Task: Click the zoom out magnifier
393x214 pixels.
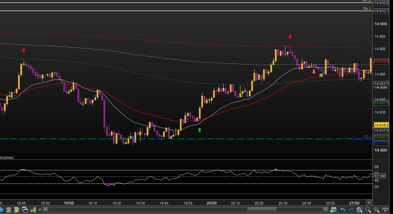Action: click(x=368, y=210)
